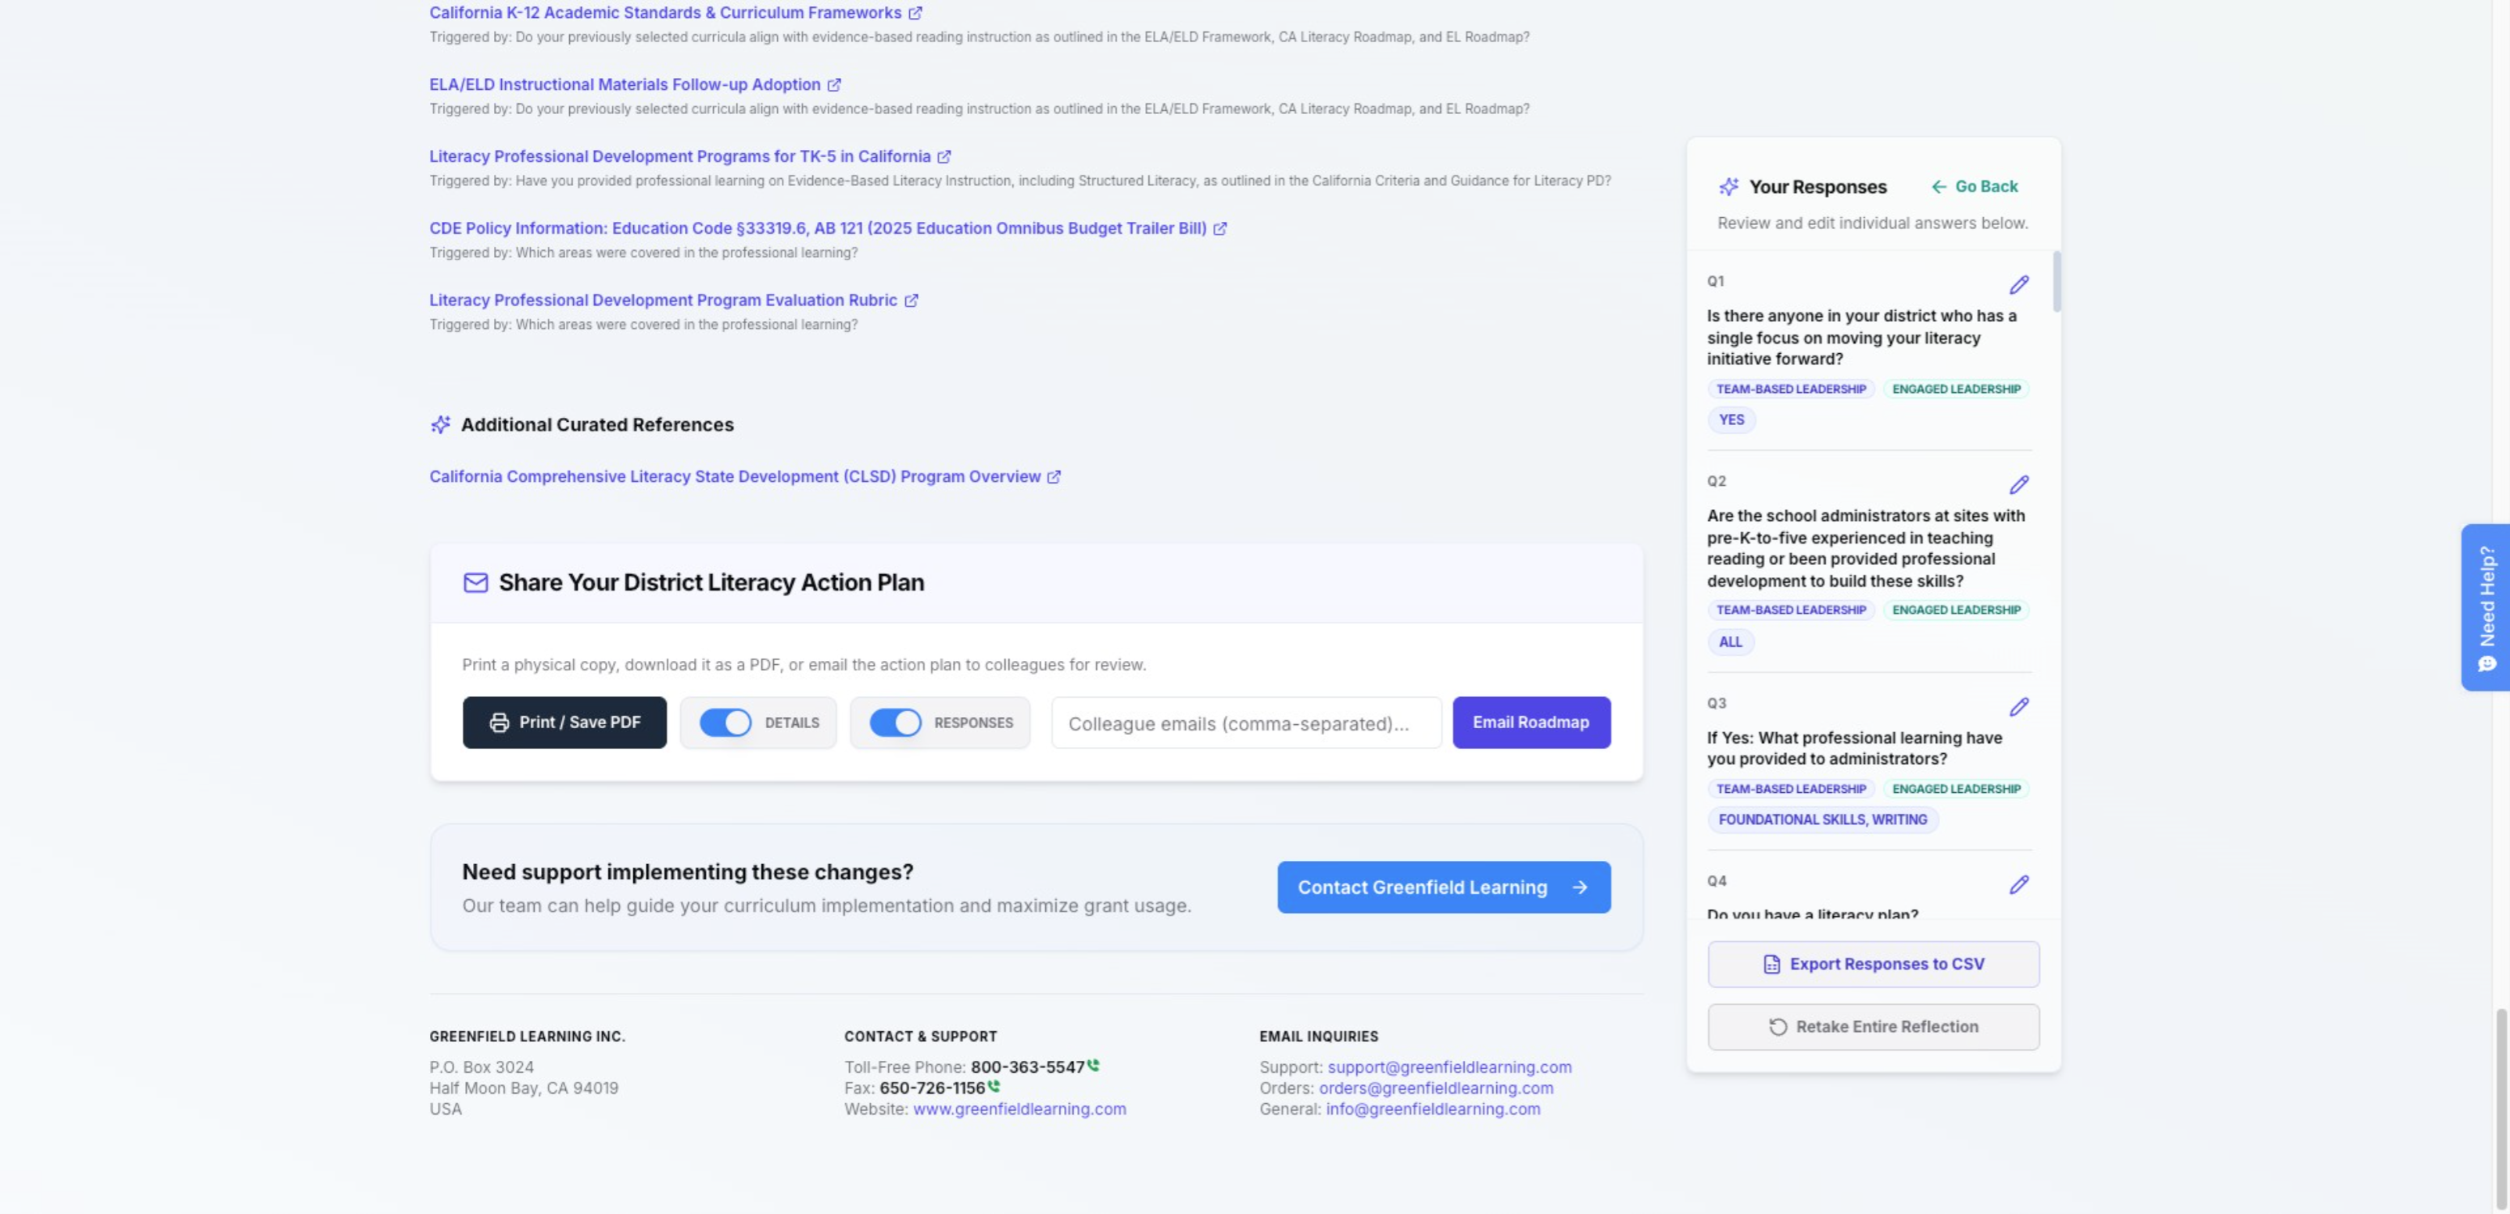2510x1214 pixels.
Task: Click the edit pencil icon for Q2
Action: tap(2019, 485)
